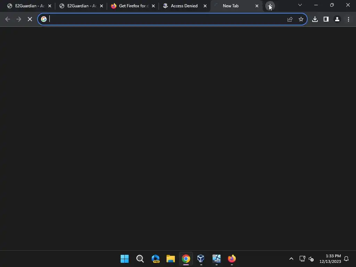Minimize the Chrome window
The height and width of the screenshot is (267, 356).
316,5
